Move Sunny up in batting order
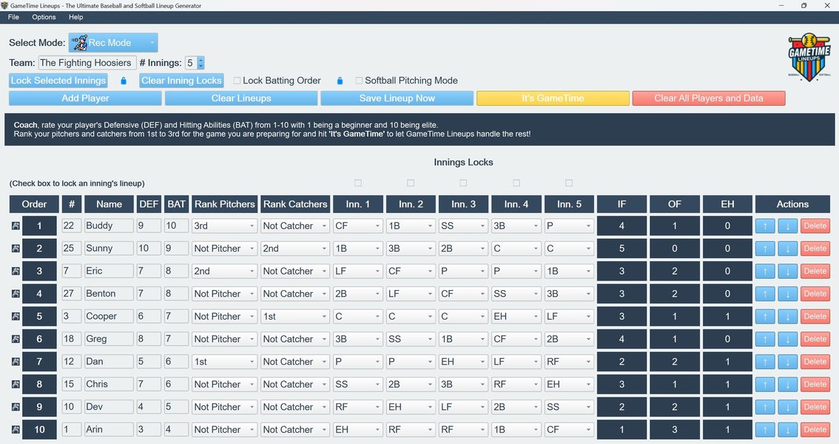 (x=765, y=248)
